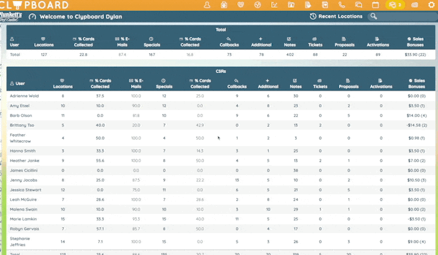Image resolution: width=438 pixels, height=255 pixels.
Task: Click the dashboard gauge icon beside Welcome
Action: [x=32, y=16]
